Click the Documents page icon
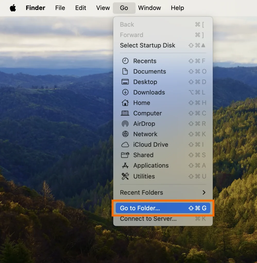The image size is (257, 263). pos(125,71)
